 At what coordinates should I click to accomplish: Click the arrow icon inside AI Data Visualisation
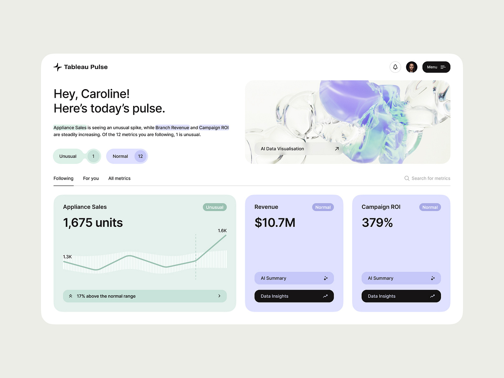click(x=337, y=148)
